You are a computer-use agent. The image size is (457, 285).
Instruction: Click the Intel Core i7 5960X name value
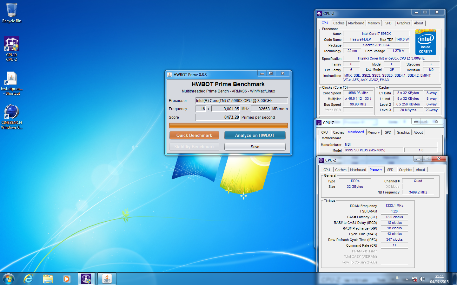pos(376,34)
